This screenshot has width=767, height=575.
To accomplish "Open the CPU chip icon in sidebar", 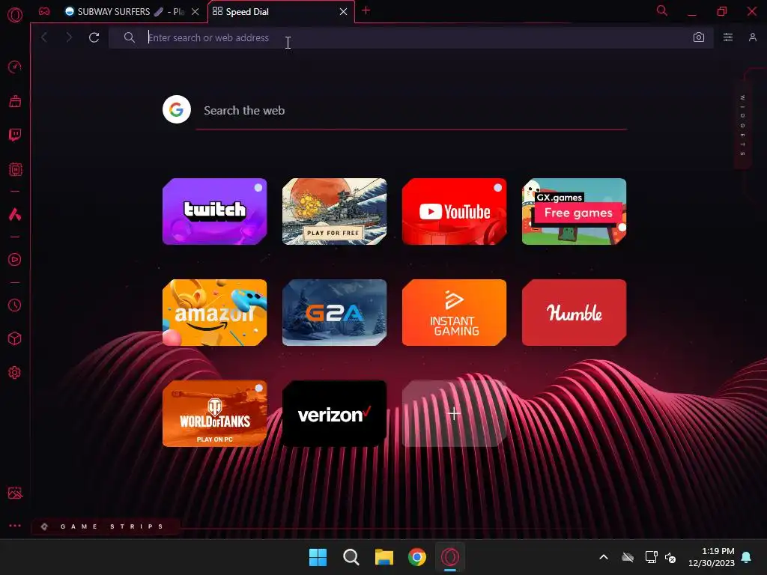I will [15, 169].
